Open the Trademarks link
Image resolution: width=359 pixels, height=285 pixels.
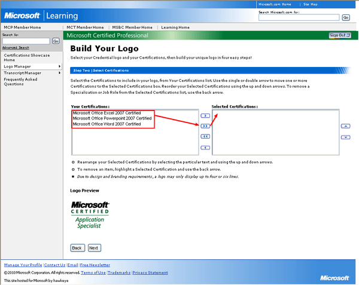click(x=119, y=272)
